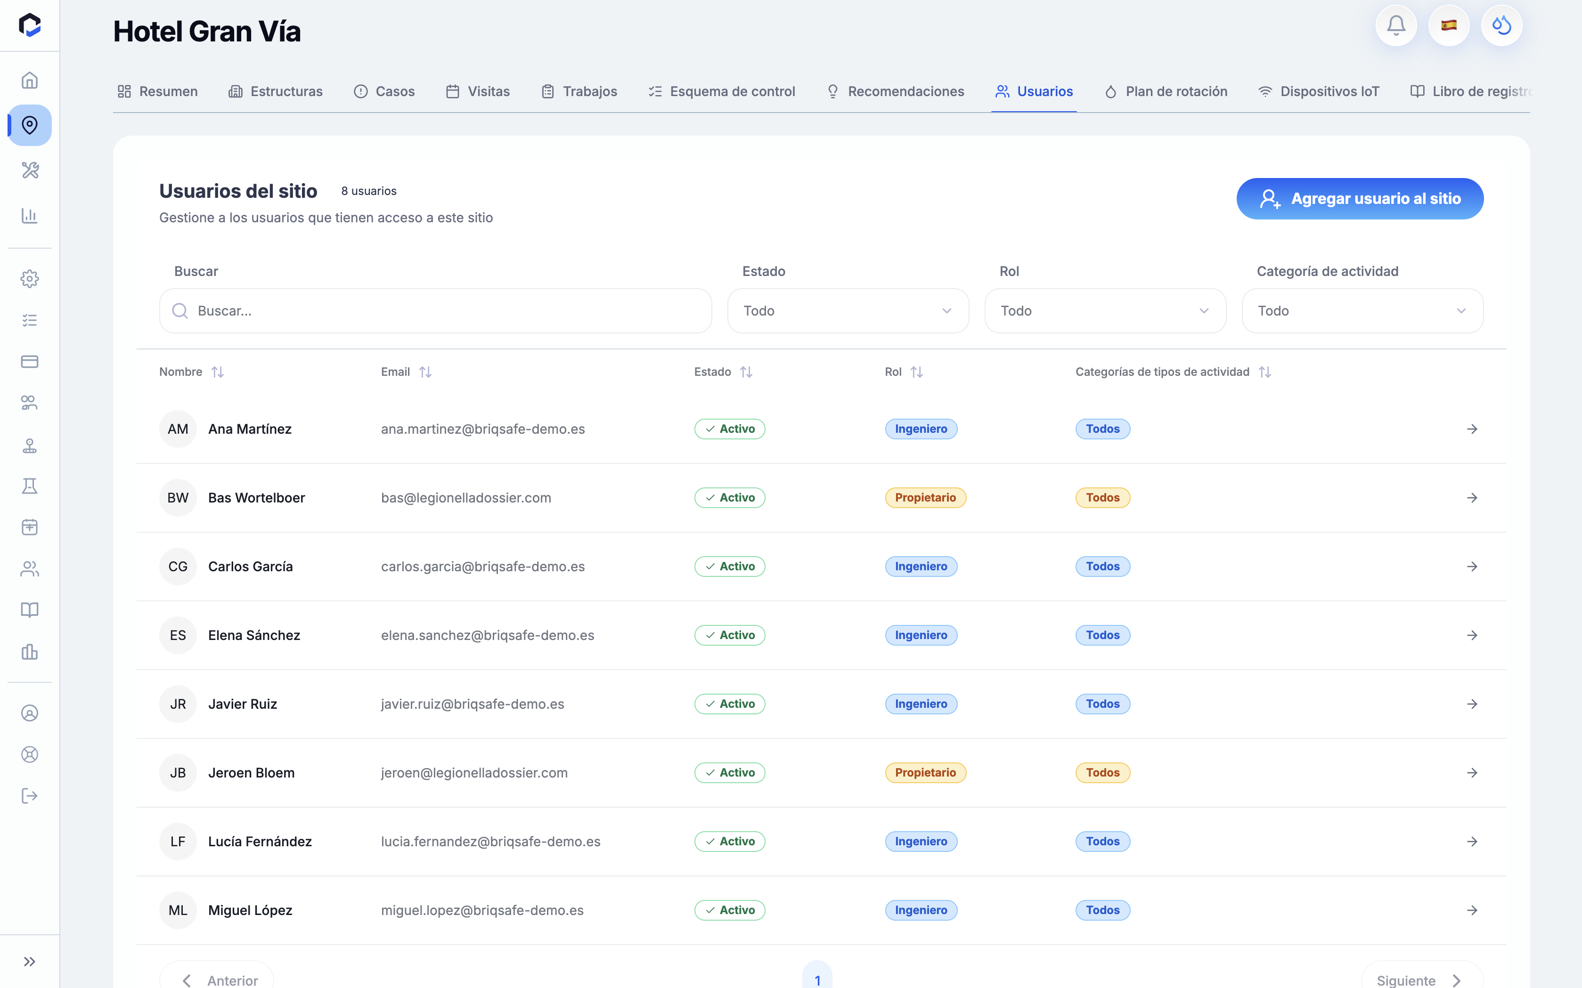Open the Recomendaciones tab

click(x=895, y=91)
